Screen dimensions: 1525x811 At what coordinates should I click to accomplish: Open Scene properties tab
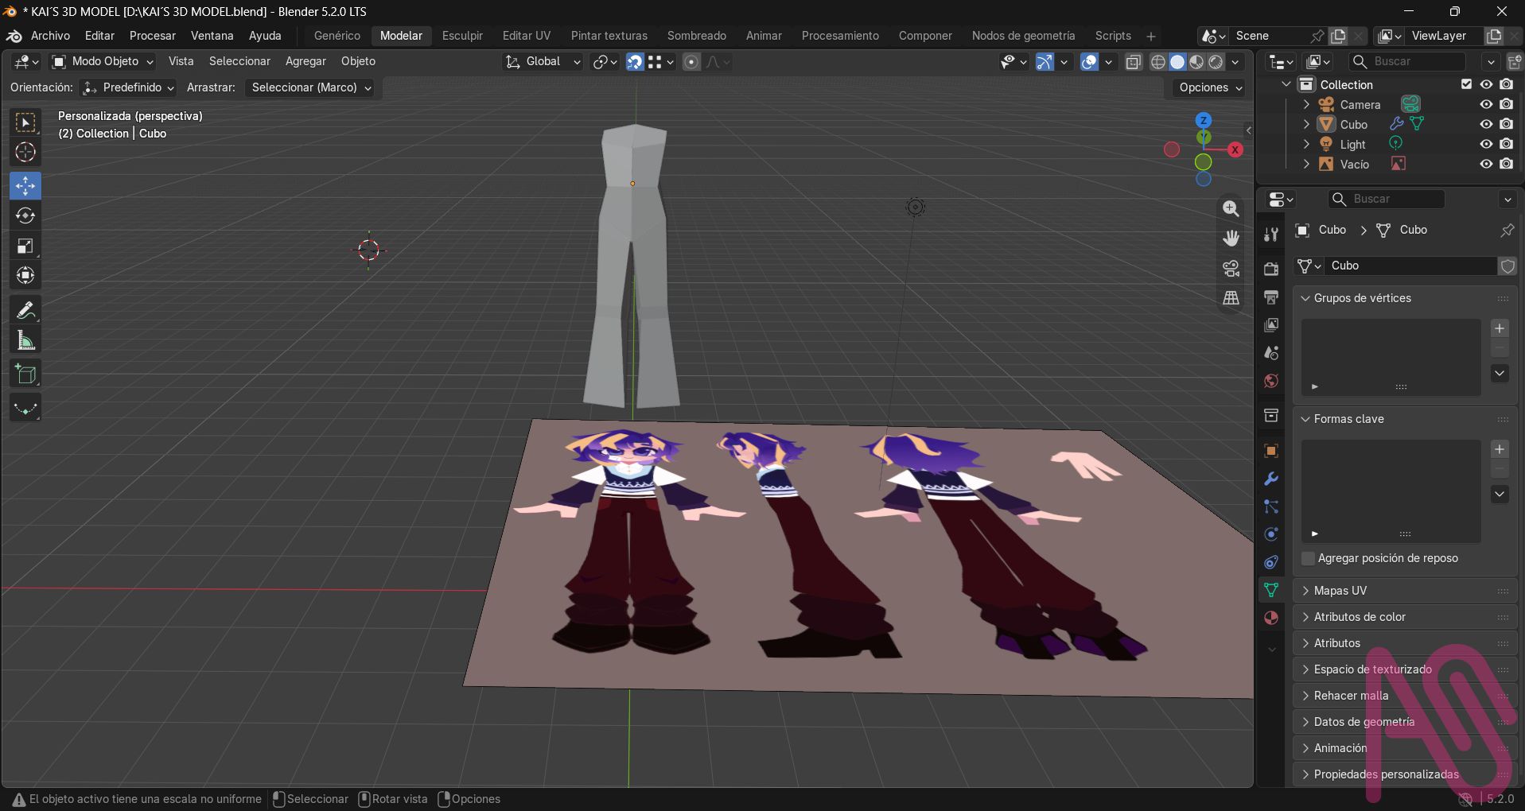coord(1271,353)
